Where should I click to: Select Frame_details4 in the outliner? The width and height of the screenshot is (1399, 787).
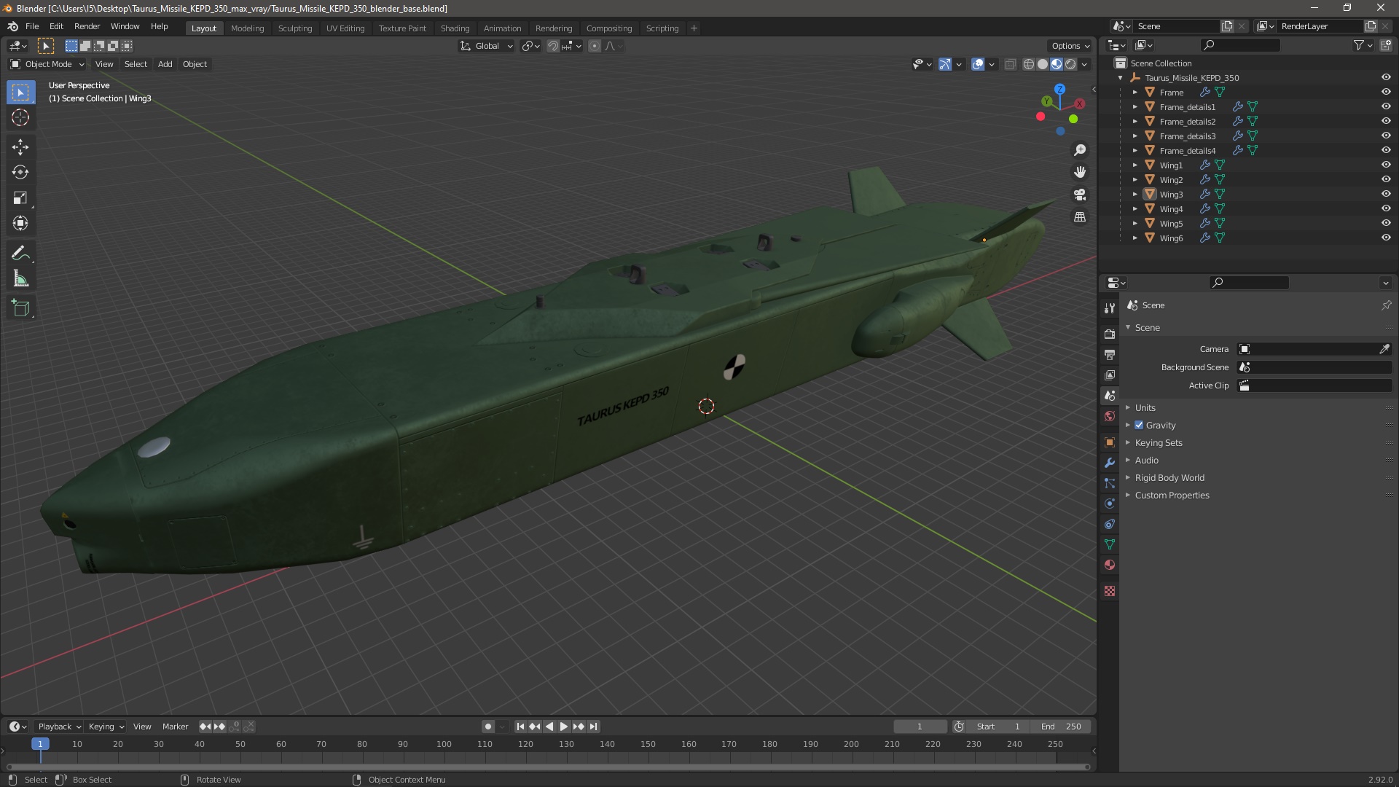(1188, 151)
